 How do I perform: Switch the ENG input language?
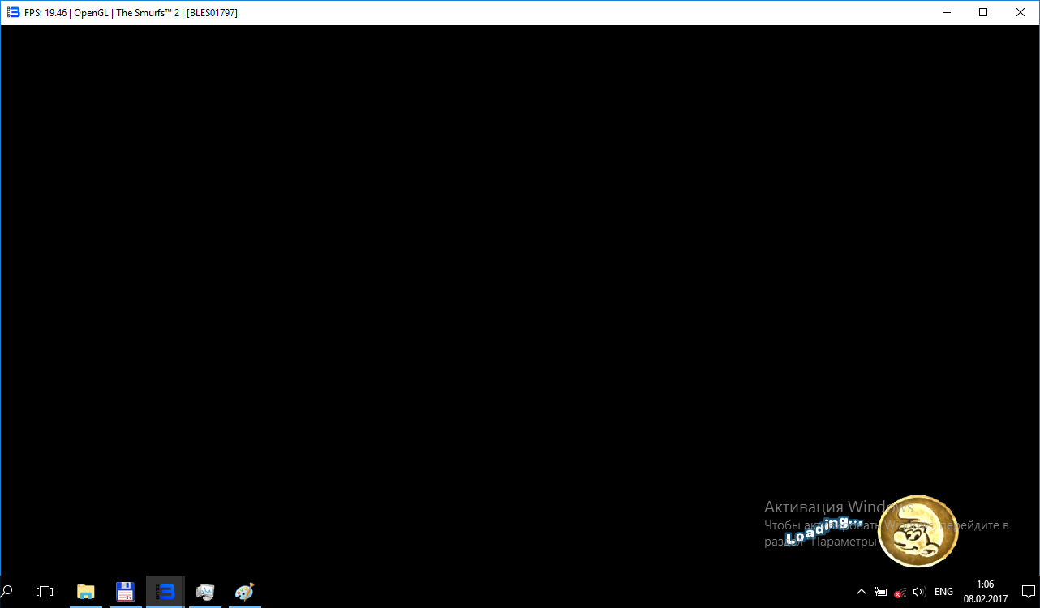pyautogui.click(x=943, y=592)
